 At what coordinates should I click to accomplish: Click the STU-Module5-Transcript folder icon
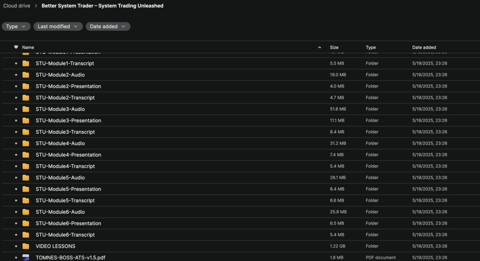tap(26, 201)
